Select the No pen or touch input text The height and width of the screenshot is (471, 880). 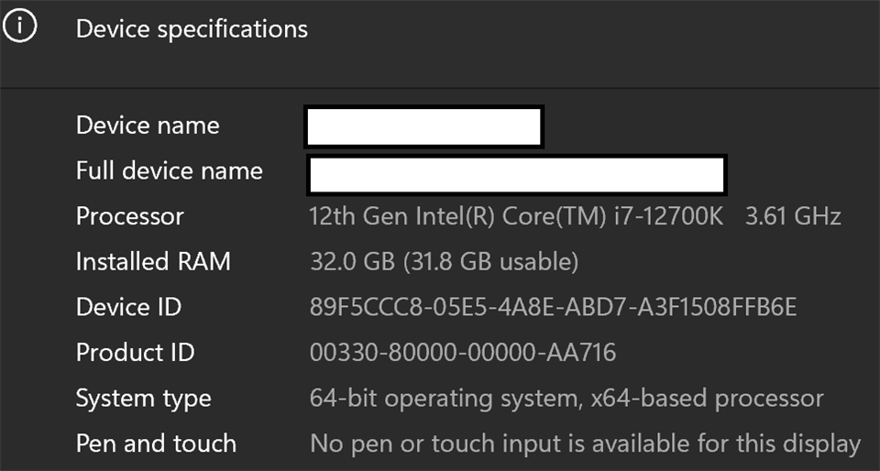tap(585, 444)
